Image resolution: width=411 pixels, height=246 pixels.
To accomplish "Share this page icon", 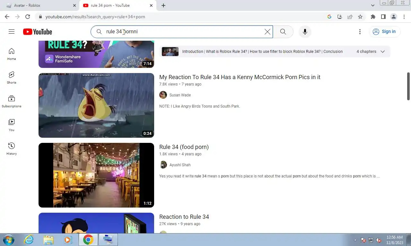I will pos(350,17).
